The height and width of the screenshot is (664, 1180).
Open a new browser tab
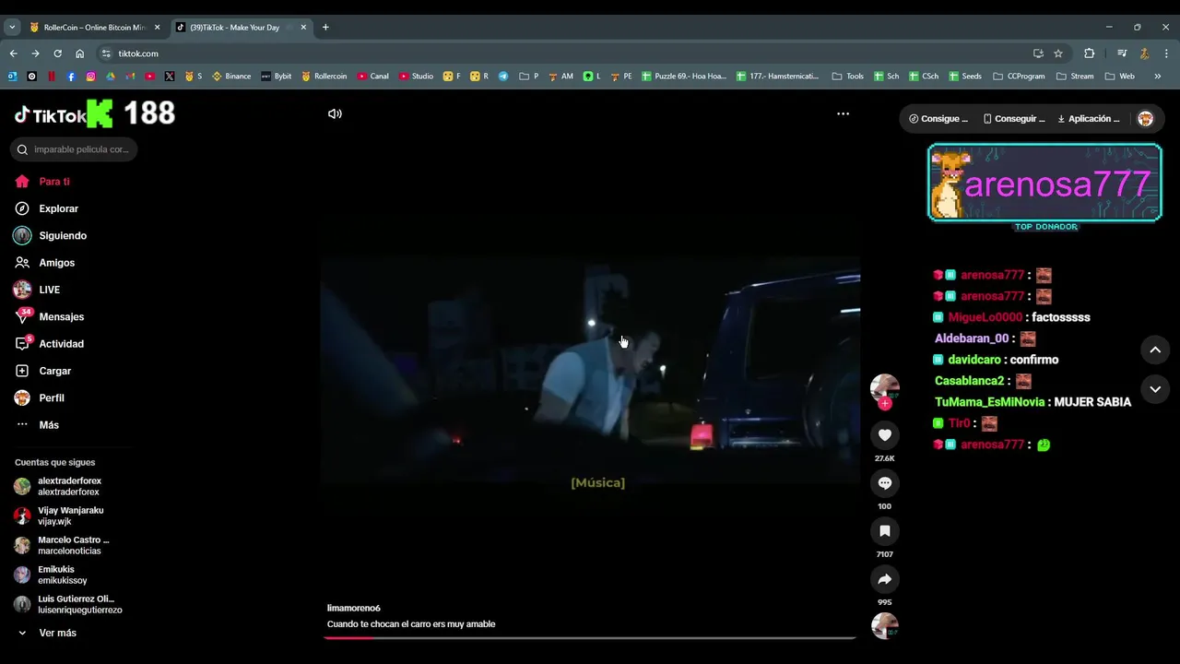325,28
